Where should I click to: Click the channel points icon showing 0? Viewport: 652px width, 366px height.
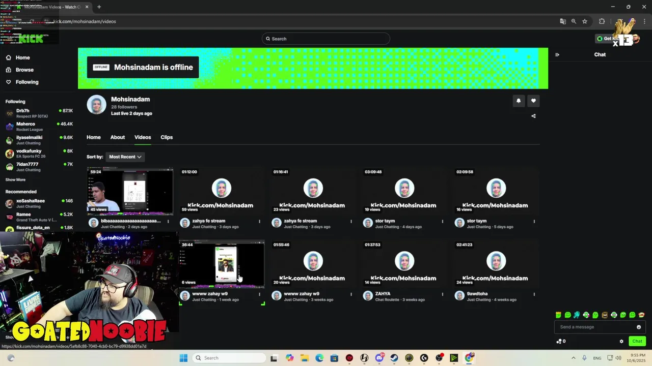tap(561, 341)
